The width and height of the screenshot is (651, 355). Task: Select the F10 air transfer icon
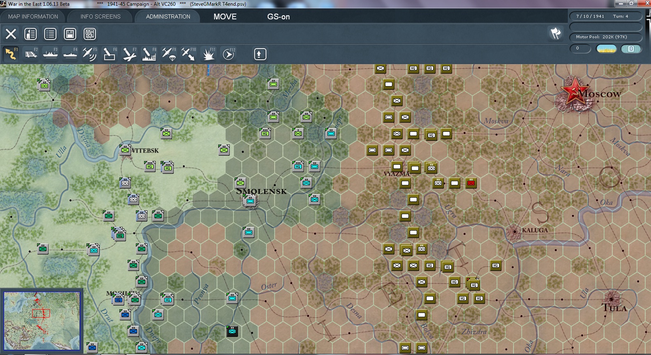coord(189,54)
